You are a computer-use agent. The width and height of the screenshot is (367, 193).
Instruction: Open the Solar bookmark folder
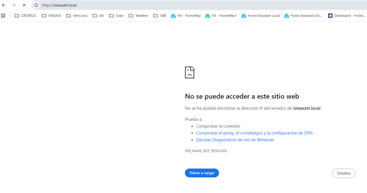click(x=116, y=16)
